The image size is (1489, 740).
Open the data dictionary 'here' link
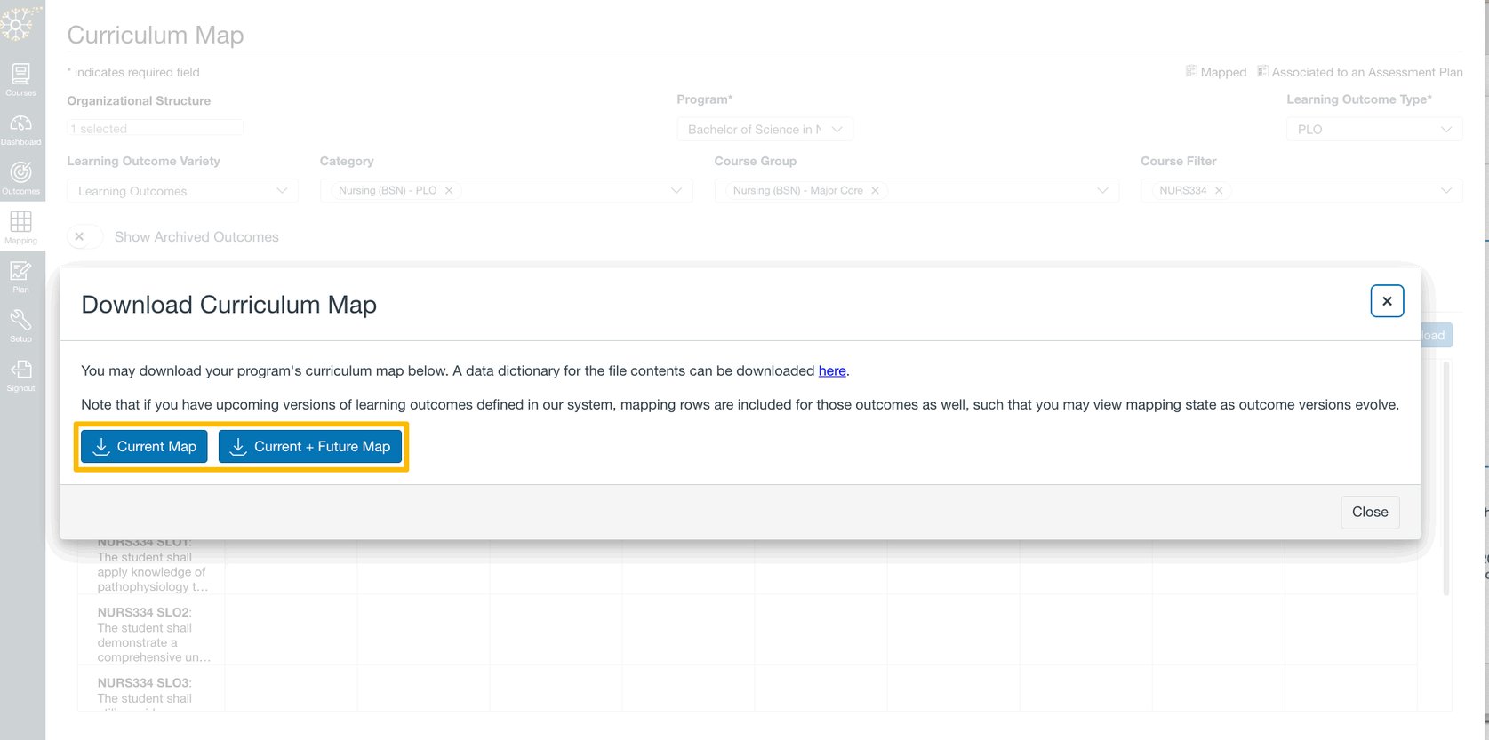(x=832, y=370)
